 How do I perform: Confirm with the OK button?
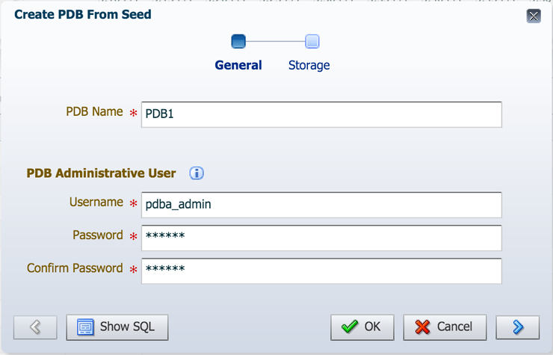click(x=362, y=327)
